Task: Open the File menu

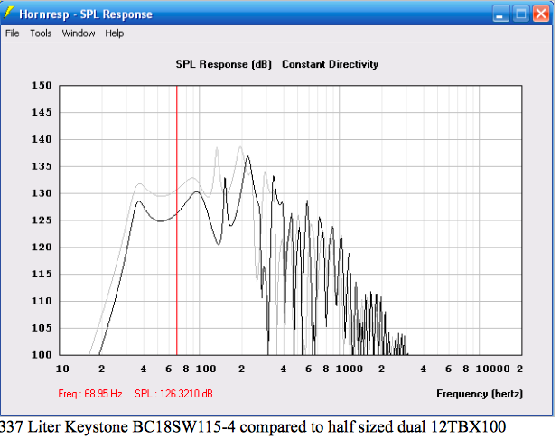Action: (x=12, y=33)
